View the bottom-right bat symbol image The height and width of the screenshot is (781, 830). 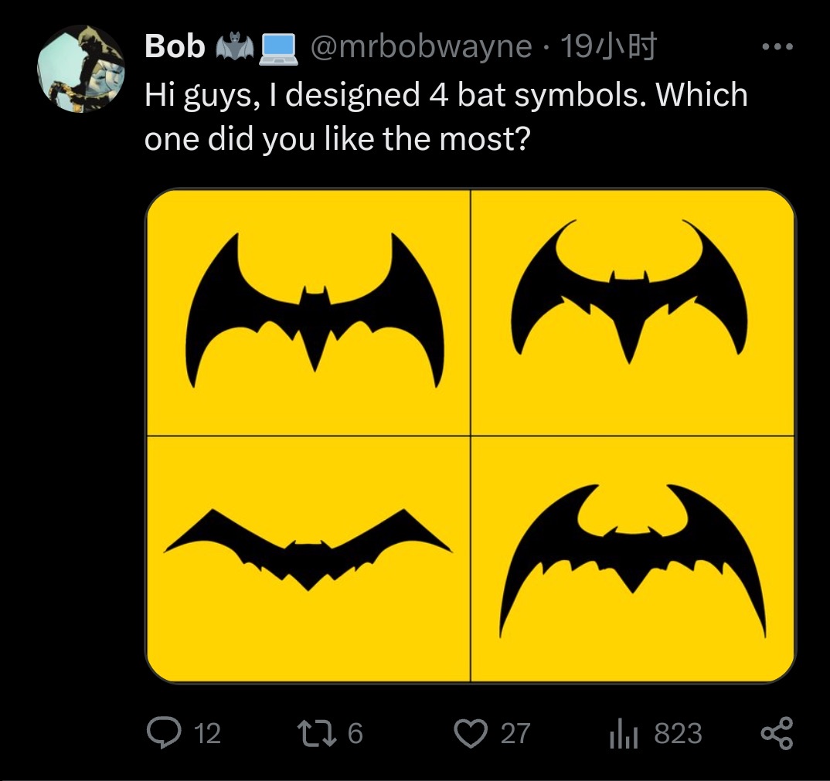click(633, 559)
